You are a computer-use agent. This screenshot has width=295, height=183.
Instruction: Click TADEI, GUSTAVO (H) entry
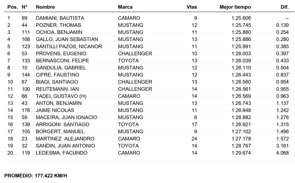(x=61, y=96)
